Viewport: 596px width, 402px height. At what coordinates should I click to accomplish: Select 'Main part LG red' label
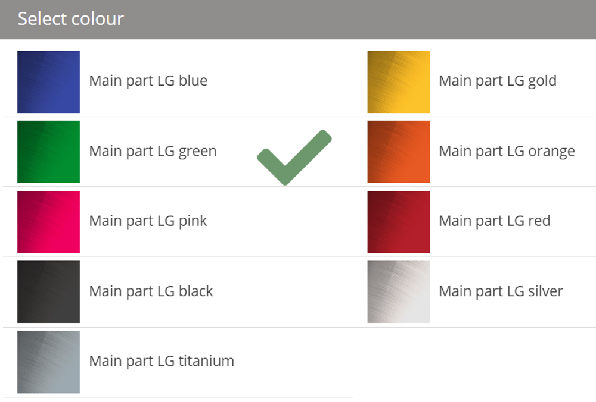coord(494,221)
